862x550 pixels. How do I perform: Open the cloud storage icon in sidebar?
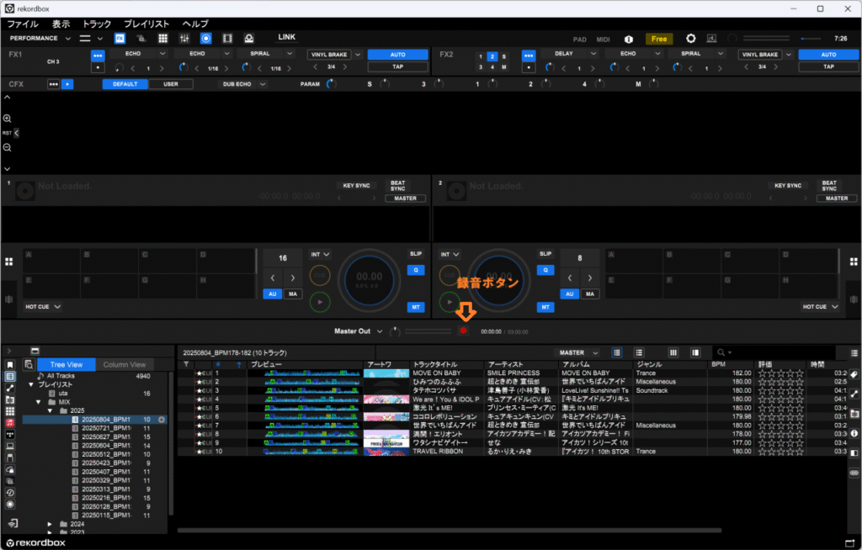coord(10,469)
